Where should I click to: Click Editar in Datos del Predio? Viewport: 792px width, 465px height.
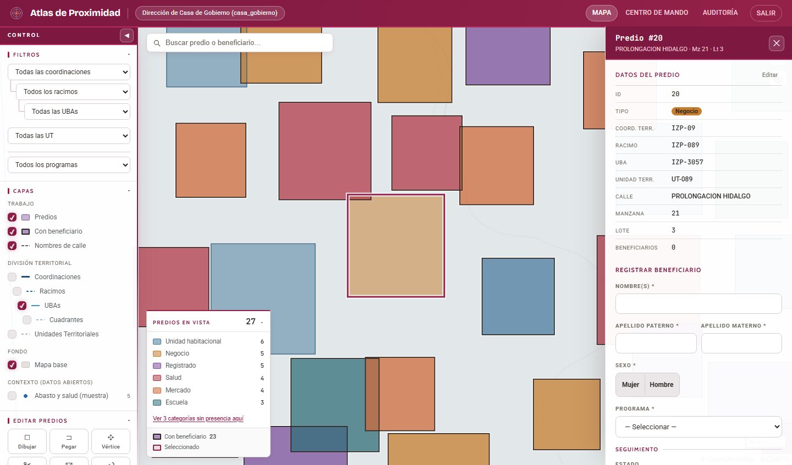click(x=769, y=75)
